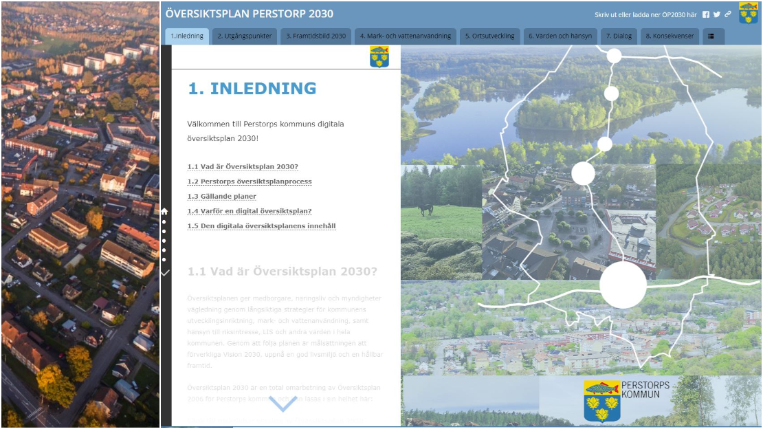The image size is (763, 429).
Task: Switch to the 7. Dialog tab
Action: 619,36
